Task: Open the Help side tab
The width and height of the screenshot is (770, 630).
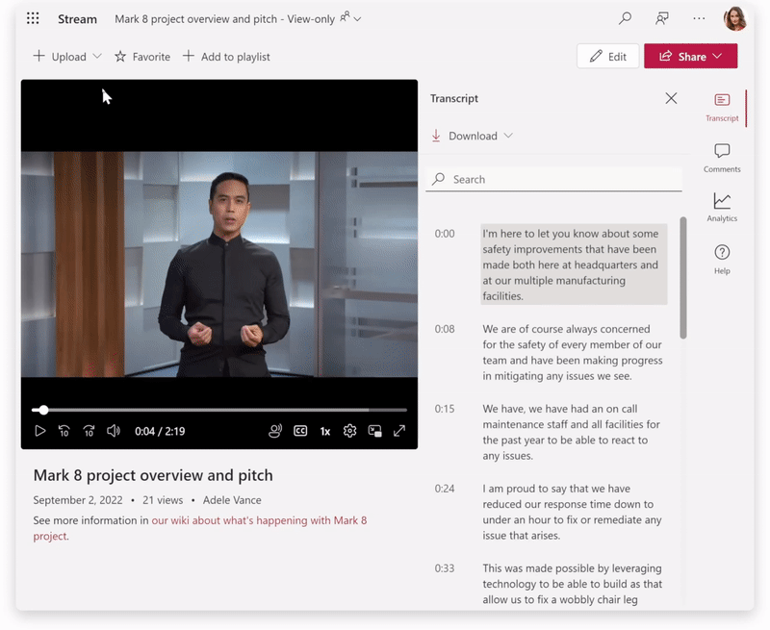Action: tap(722, 260)
